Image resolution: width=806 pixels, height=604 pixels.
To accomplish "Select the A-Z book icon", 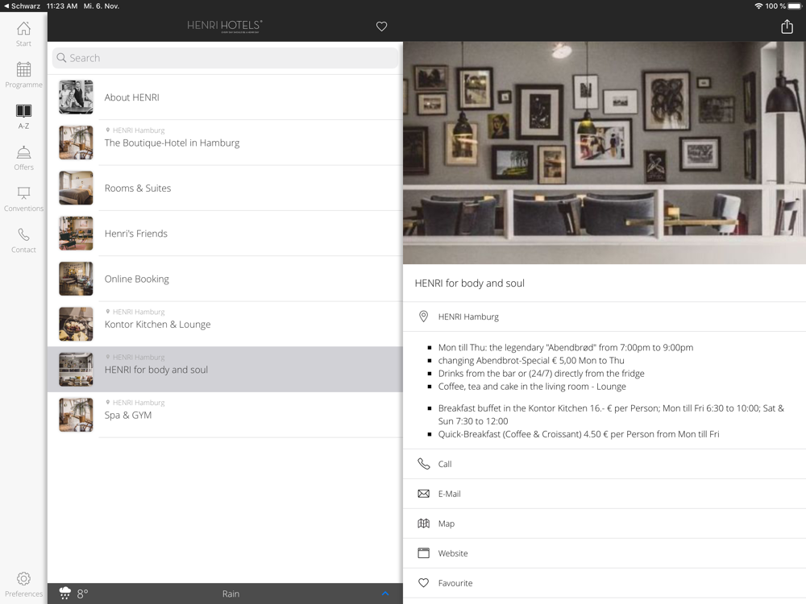I will pyautogui.click(x=23, y=110).
